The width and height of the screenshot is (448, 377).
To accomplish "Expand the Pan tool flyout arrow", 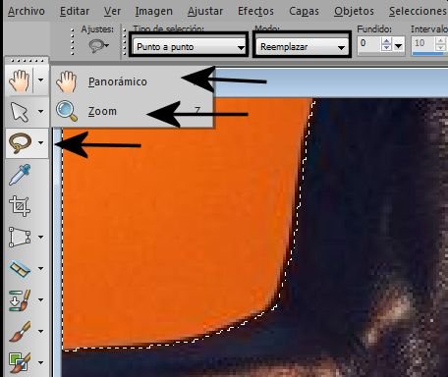I will pyautogui.click(x=41, y=80).
